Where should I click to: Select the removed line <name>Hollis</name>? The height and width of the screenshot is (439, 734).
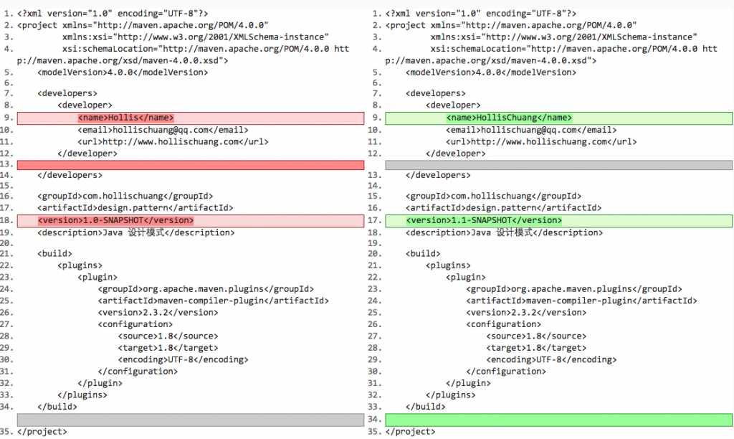point(191,118)
